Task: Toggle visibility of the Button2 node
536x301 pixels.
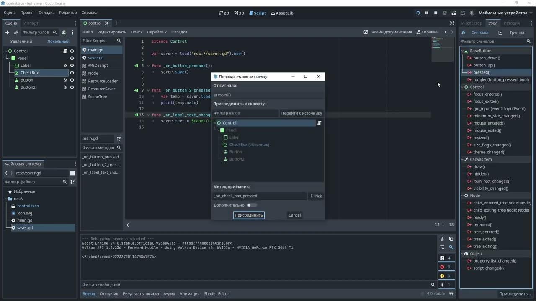Action: [72, 87]
